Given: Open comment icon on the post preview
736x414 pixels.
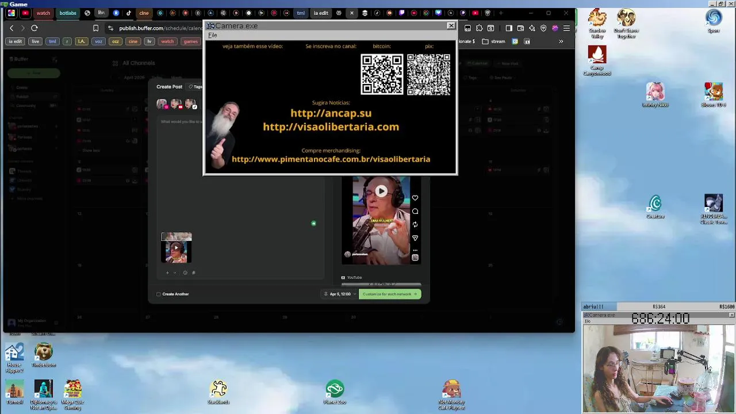Looking at the screenshot, I should click(415, 211).
